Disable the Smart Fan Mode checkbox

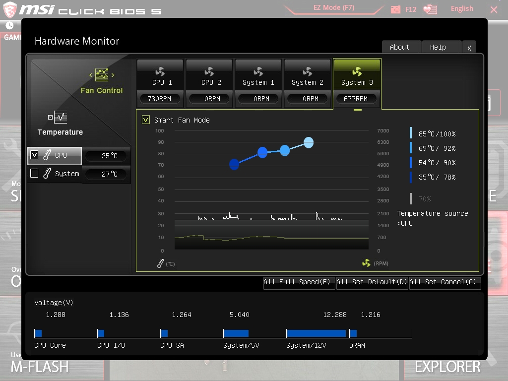point(146,120)
